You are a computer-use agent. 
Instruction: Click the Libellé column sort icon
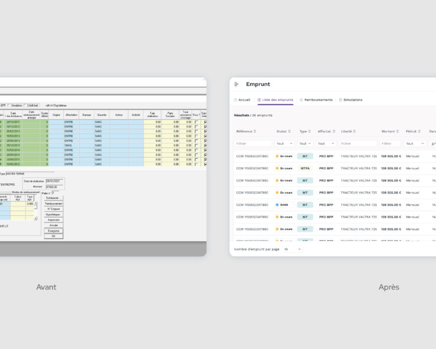tap(355, 131)
